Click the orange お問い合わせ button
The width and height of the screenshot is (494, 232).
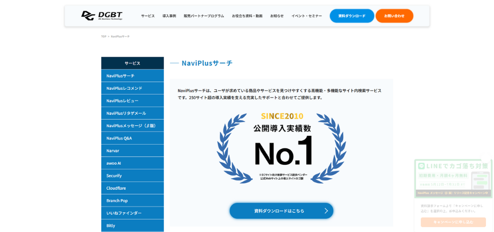click(x=394, y=16)
